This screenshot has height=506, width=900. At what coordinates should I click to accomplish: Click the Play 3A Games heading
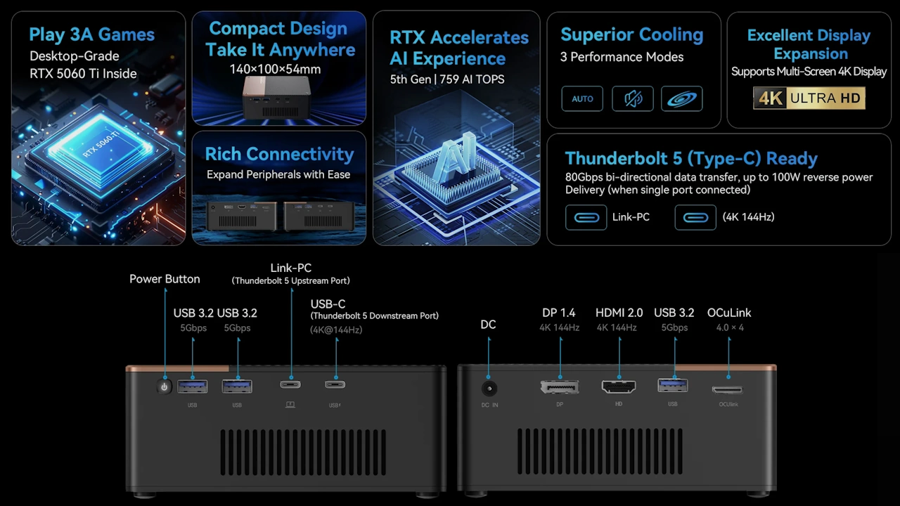(91, 34)
